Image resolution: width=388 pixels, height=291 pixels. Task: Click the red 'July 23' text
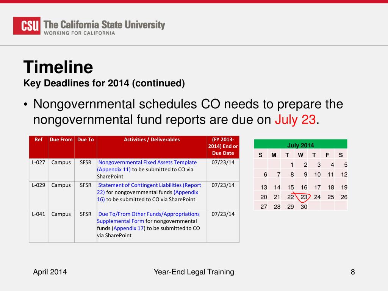(295, 120)
